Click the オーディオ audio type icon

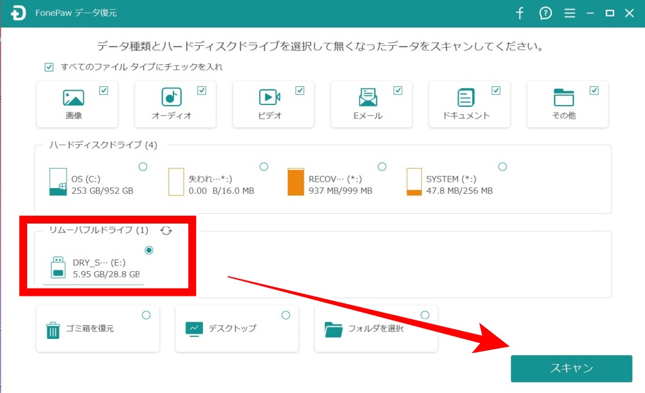click(x=171, y=97)
